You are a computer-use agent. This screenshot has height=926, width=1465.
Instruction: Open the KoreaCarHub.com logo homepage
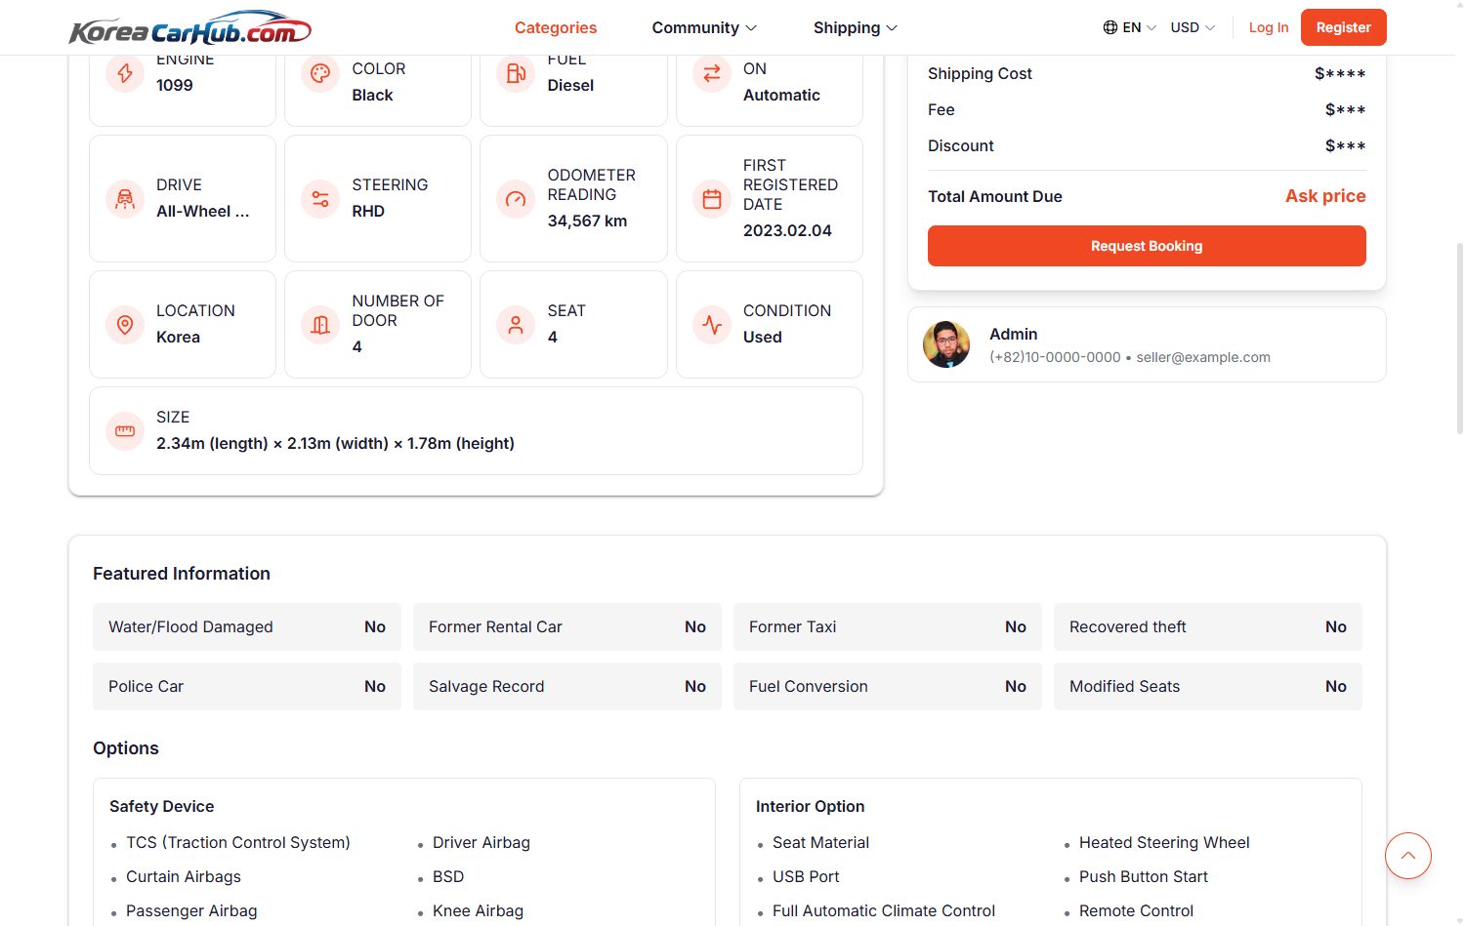point(190,28)
